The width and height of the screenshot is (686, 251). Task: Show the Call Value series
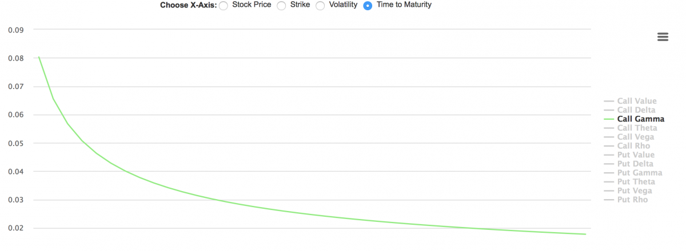(x=637, y=101)
